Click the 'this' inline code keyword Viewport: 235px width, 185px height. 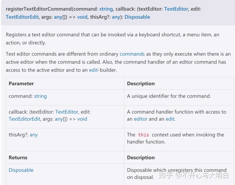[143, 135]
